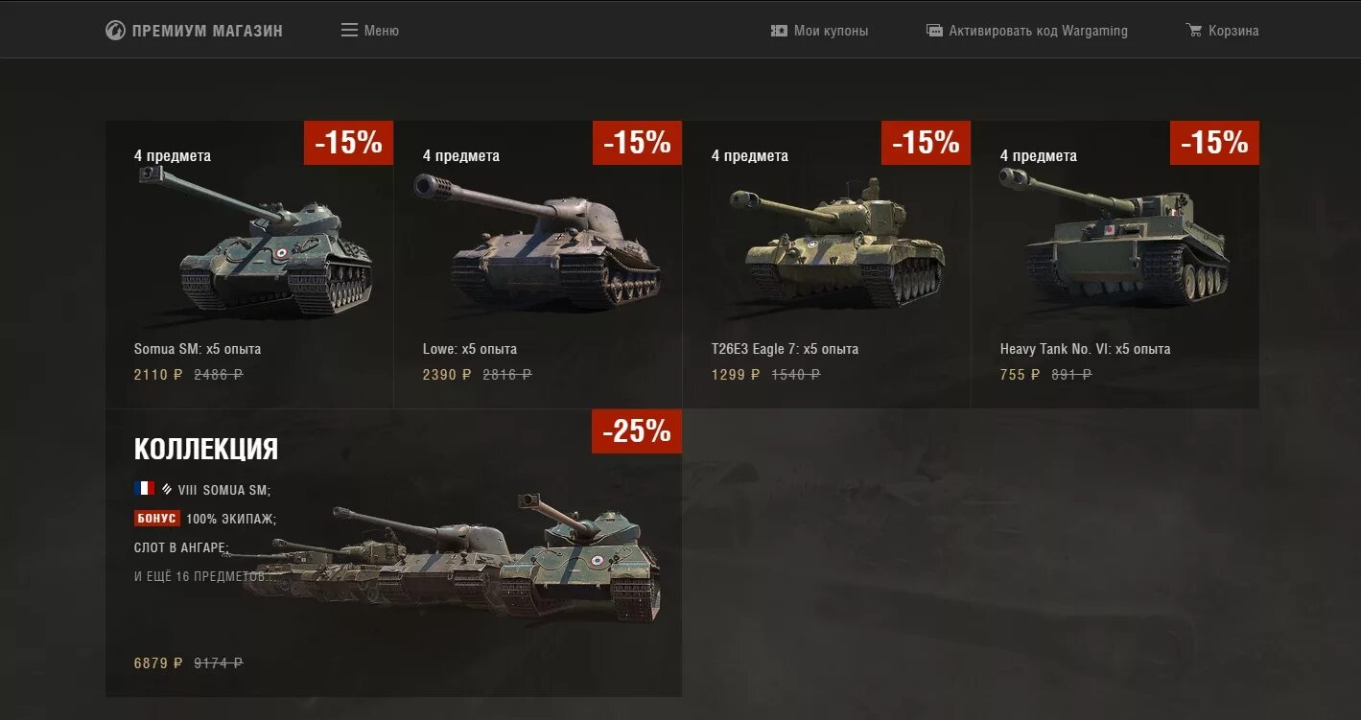Open the Меню navigation menu
This screenshot has width=1361, height=720.
click(381, 31)
